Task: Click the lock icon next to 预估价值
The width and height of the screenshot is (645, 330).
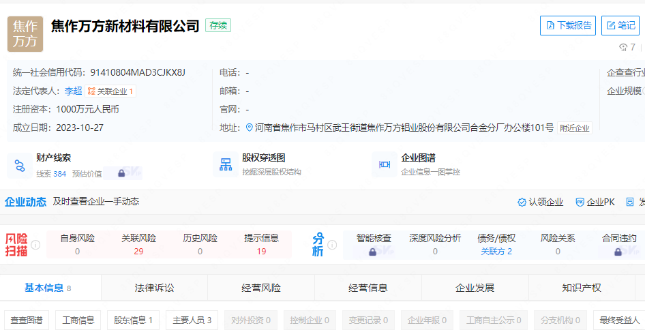Action: [x=121, y=173]
